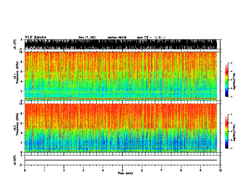Select the "Nov.17, 2021" date label

click(87, 37)
